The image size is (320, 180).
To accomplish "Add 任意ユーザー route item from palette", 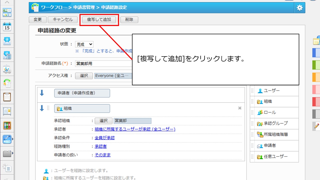I will click(274, 157).
